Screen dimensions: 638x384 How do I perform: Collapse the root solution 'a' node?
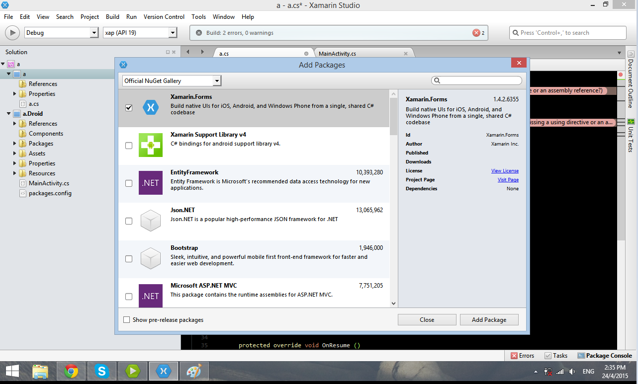click(x=3, y=64)
